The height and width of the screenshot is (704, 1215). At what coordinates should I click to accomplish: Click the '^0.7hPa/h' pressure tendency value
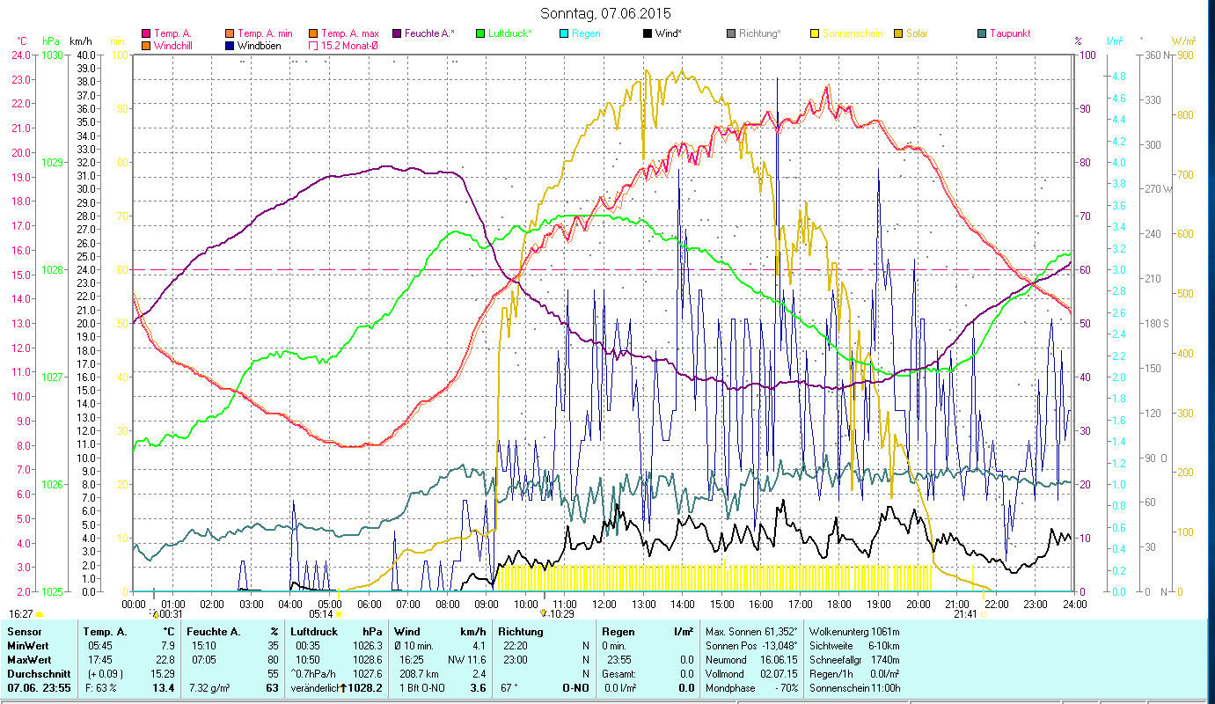tap(313, 673)
